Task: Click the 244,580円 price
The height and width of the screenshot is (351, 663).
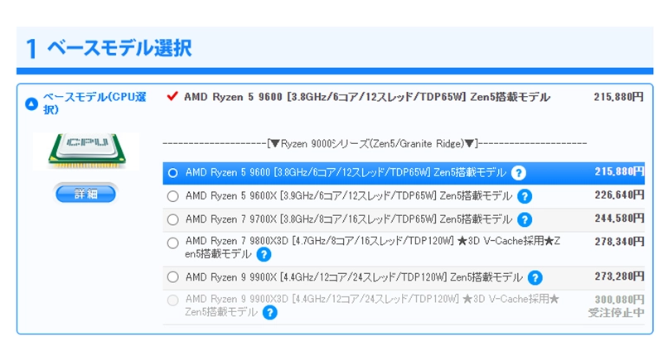Action: 619,219
